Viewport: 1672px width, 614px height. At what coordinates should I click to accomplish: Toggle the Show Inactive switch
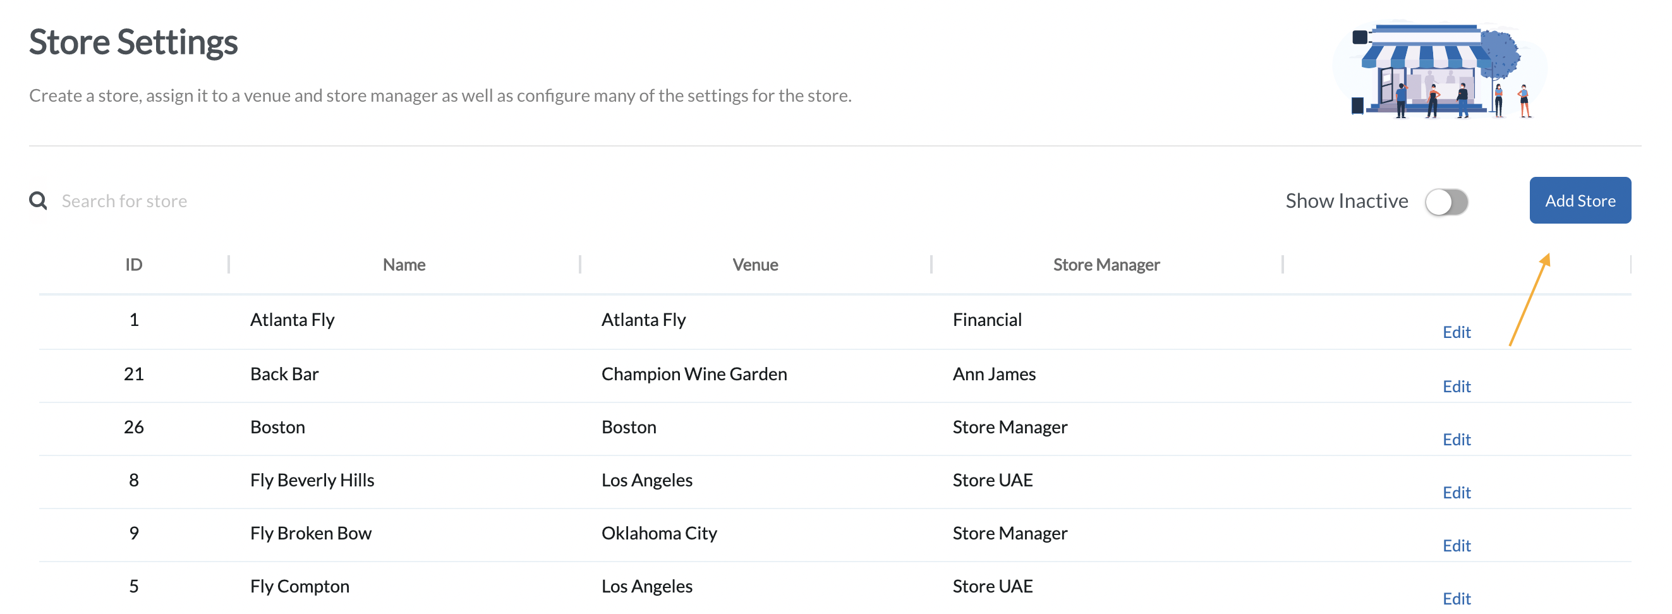(1446, 202)
